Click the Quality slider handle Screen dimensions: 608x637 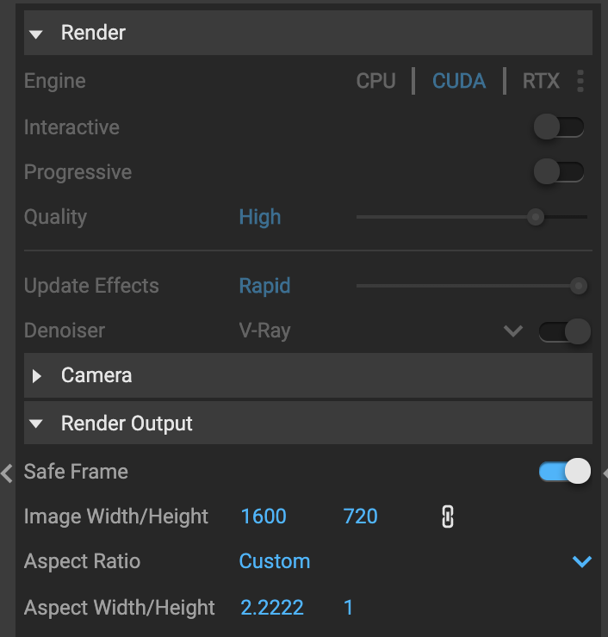tap(536, 217)
